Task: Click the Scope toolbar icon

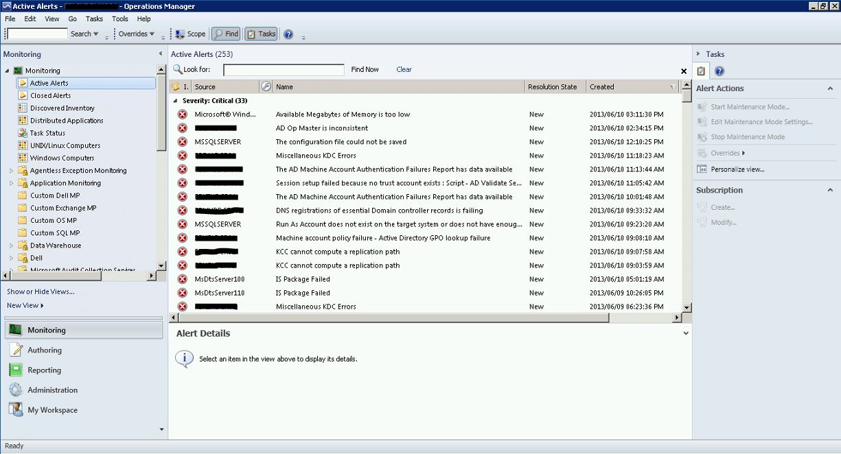Action: point(180,34)
